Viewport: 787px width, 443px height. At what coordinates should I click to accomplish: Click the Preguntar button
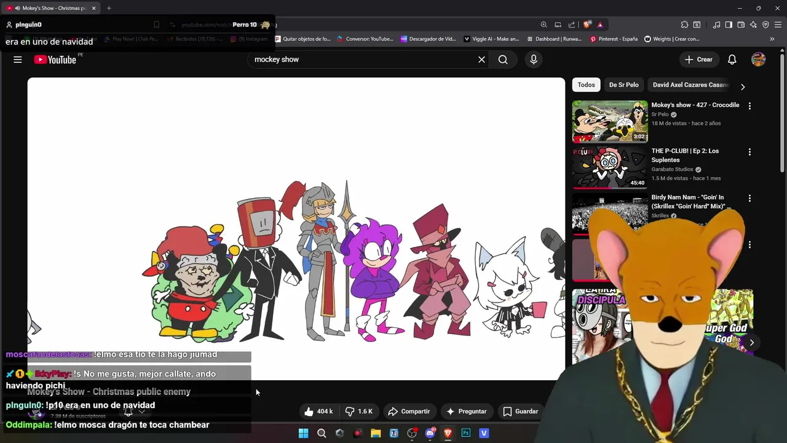click(x=466, y=412)
